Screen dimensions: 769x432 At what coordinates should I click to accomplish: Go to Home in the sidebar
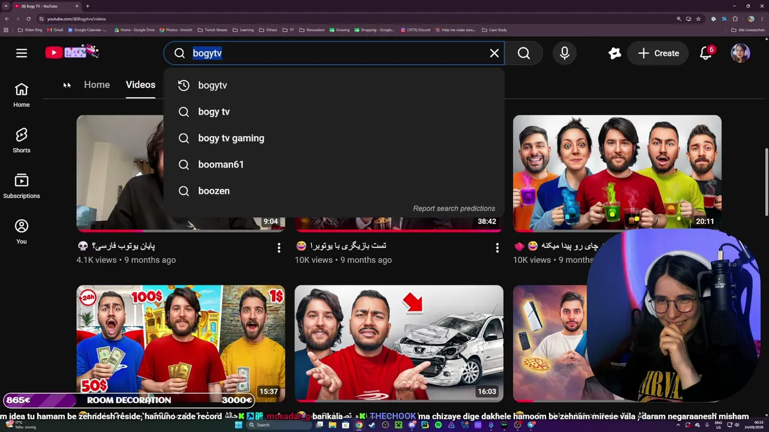(22, 95)
